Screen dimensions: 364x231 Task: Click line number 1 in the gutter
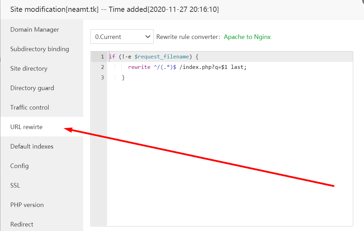click(102, 57)
